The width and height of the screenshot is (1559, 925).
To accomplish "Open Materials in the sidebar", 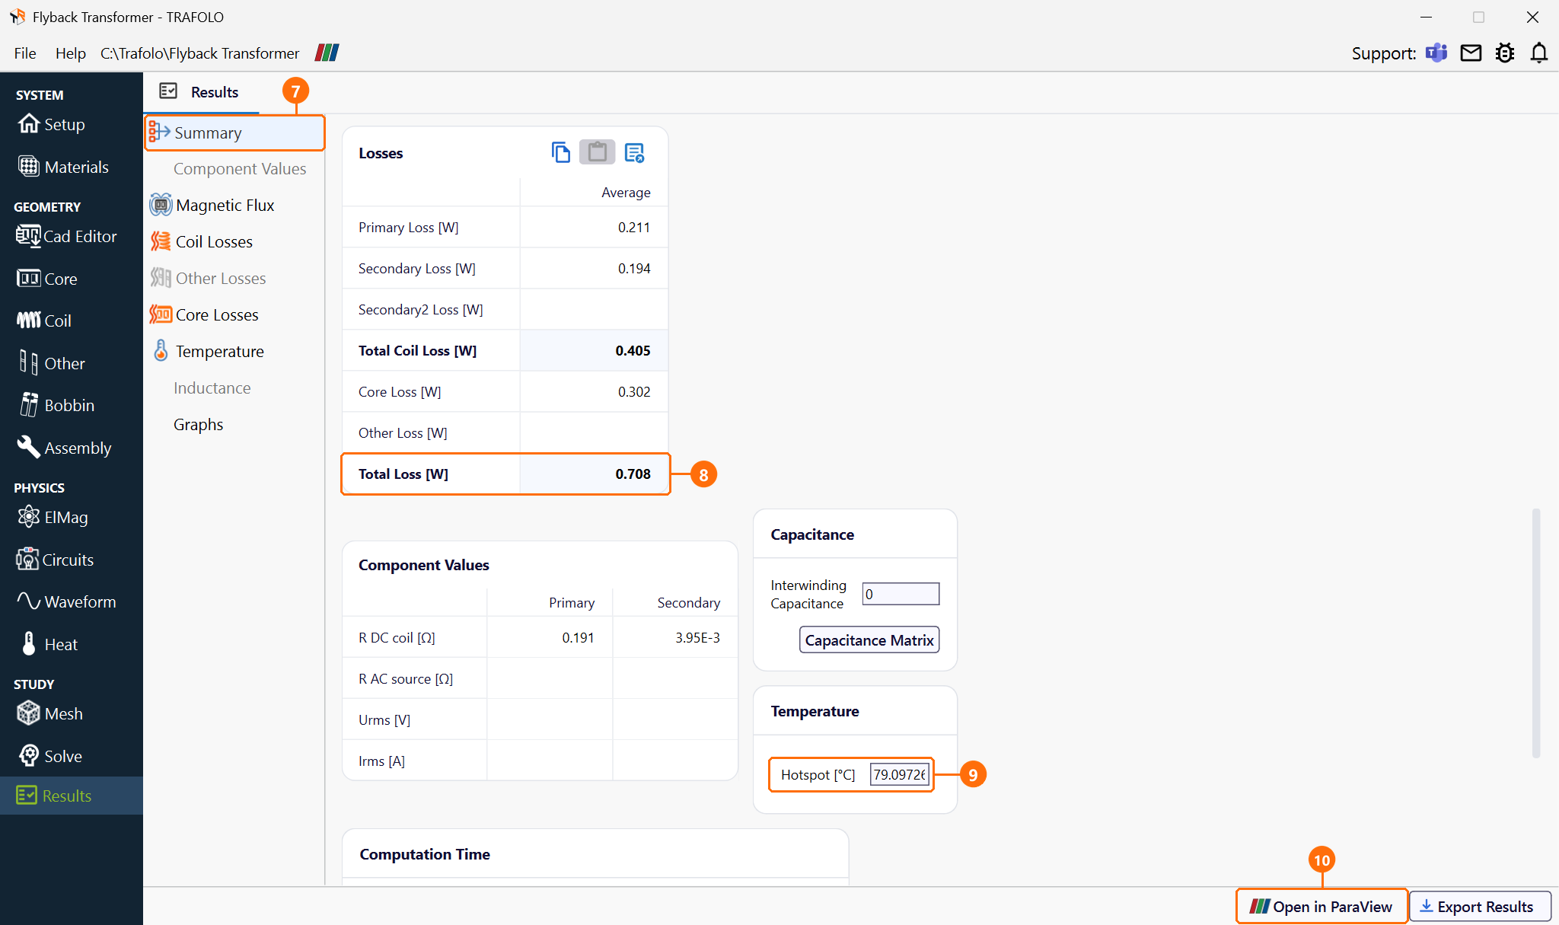I will point(64,167).
